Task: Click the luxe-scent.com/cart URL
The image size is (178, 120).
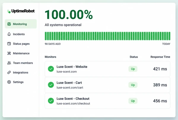Action: point(70,88)
